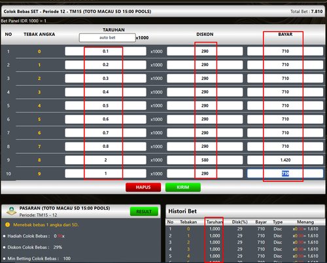Click the Taruhan field for number 4

tap(105, 105)
